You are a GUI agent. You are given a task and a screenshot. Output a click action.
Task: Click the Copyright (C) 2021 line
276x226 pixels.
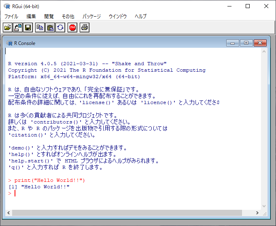pyautogui.click(x=107, y=70)
